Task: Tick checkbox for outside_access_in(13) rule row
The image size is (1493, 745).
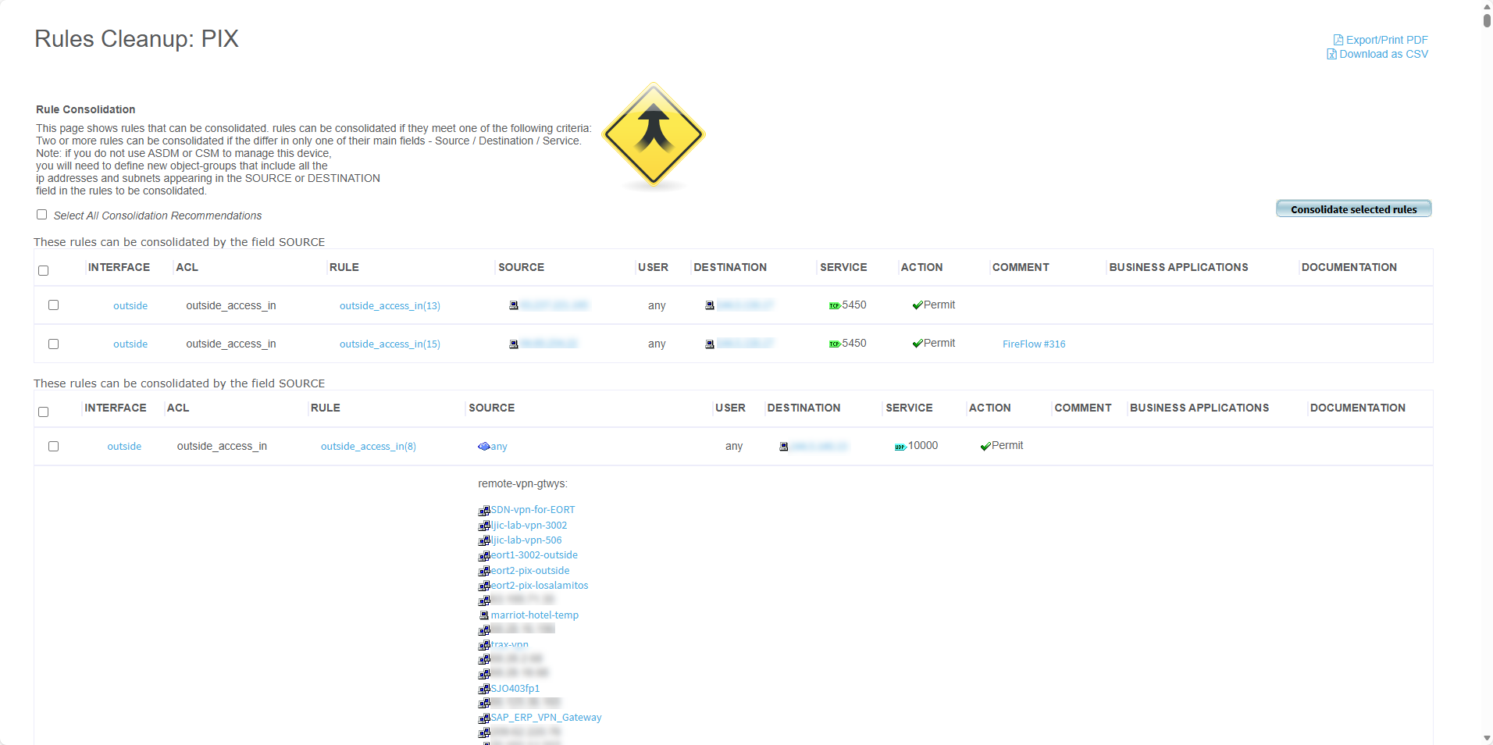Action: pos(54,305)
